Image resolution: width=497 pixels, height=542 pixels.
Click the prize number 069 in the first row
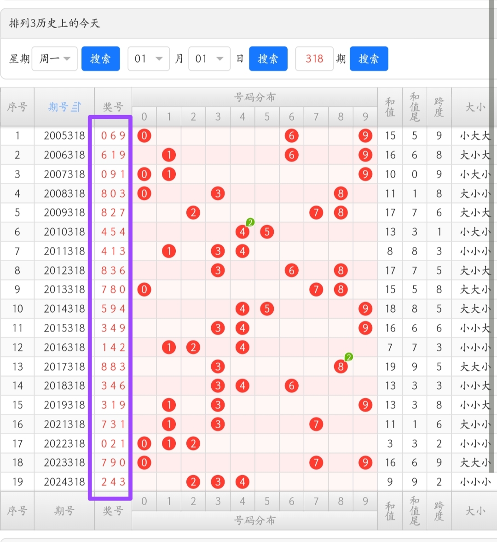click(x=112, y=136)
